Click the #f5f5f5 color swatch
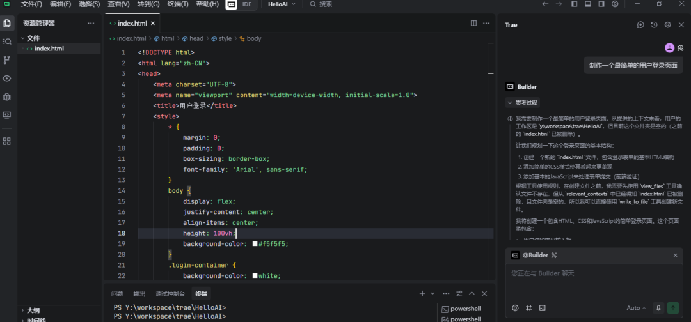Image resolution: width=691 pixels, height=322 pixels. point(255,243)
